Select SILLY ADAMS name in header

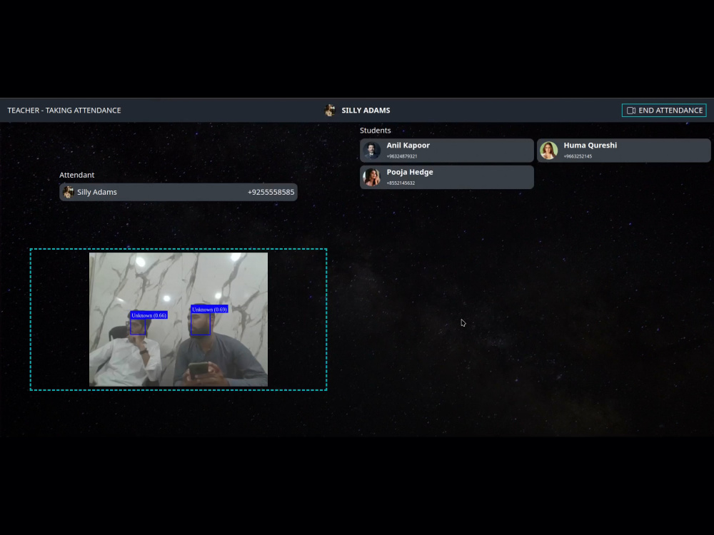(x=366, y=111)
